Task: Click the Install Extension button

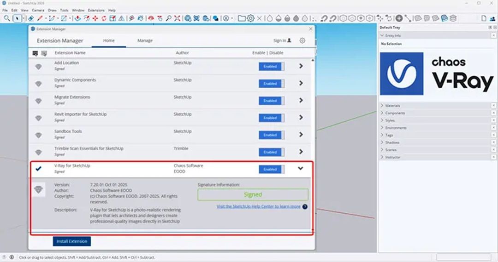Action: click(72, 241)
